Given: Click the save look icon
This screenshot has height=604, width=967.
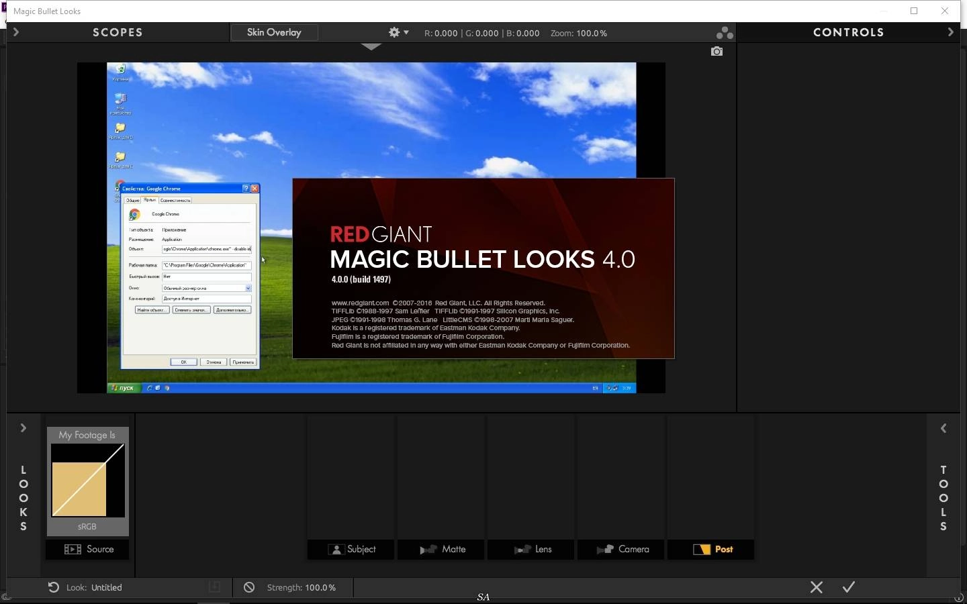Looking at the screenshot, I should tap(215, 587).
